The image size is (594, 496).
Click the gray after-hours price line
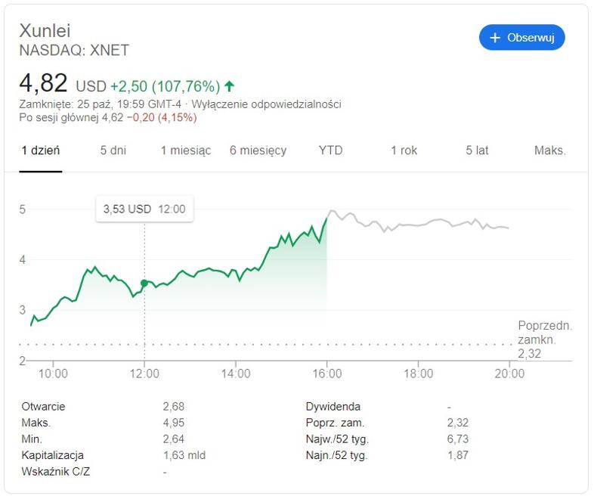416,225
